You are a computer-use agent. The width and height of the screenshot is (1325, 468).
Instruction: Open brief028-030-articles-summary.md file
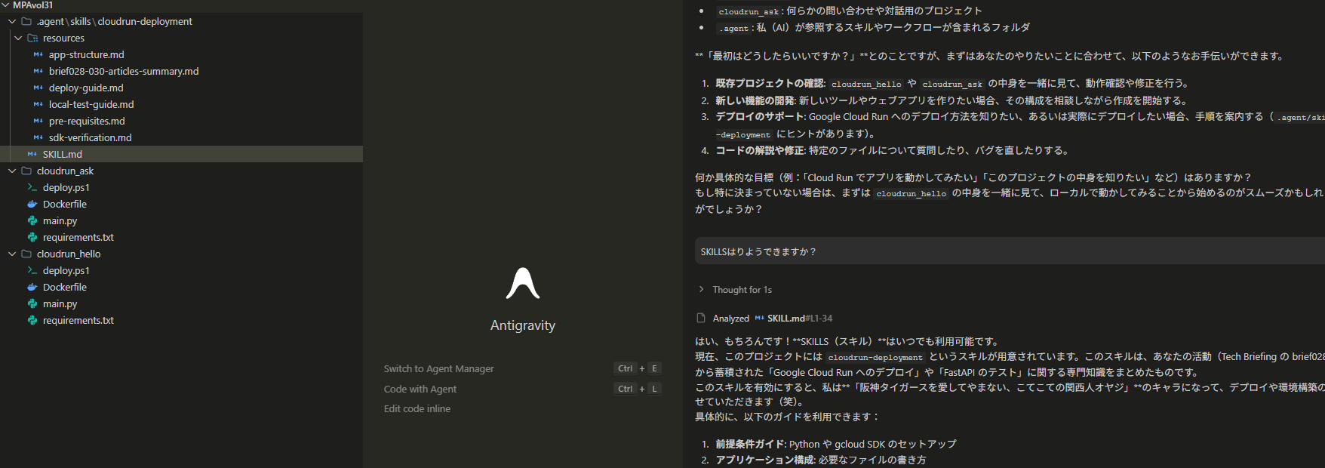(x=124, y=72)
